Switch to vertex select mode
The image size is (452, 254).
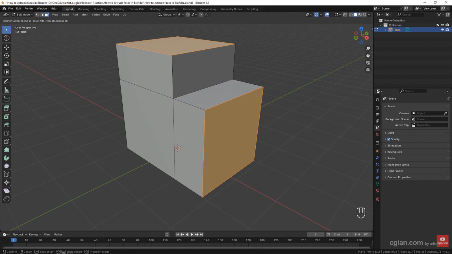pyautogui.click(x=37, y=15)
